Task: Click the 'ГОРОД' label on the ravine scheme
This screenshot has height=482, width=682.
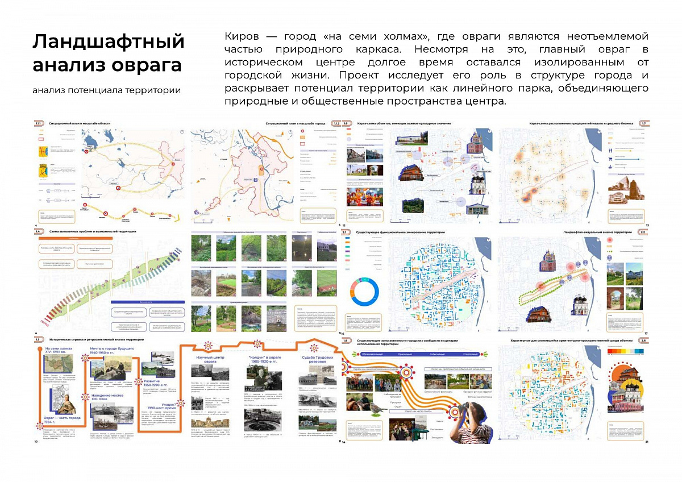Action: (x=45, y=323)
